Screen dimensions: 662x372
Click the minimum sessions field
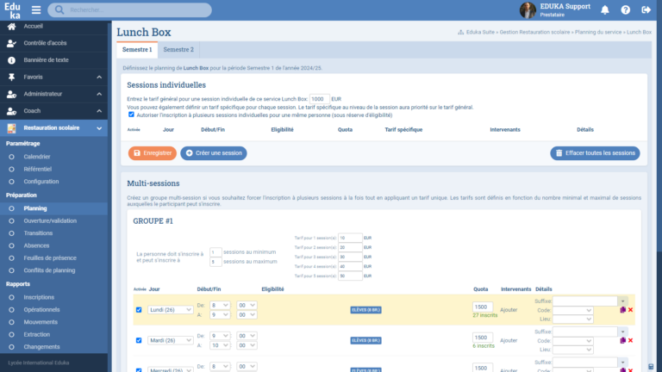tap(215, 252)
